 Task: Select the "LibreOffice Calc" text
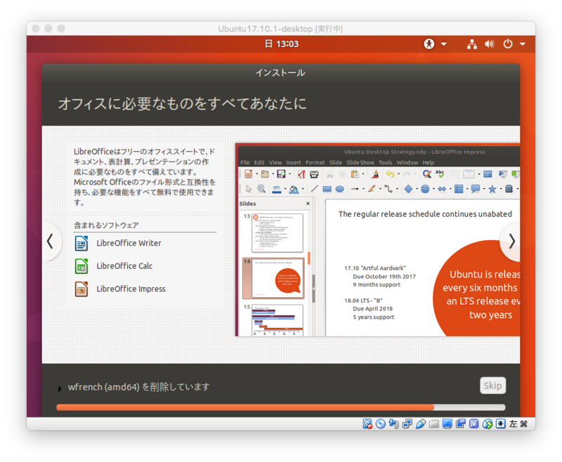[x=124, y=266]
